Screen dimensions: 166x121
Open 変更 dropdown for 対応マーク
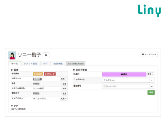[x=63, y=79]
